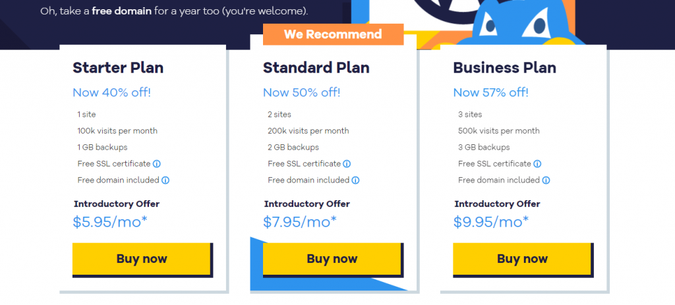Image resolution: width=675 pixels, height=305 pixels.
Task: Click the $5.95/mo price
Action: pyautogui.click(x=110, y=222)
